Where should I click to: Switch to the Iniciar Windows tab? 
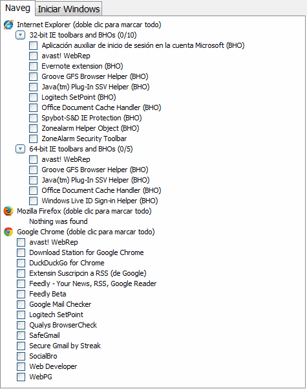point(69,9)
